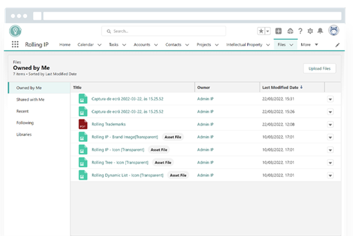Click the Rolling IP lightbulb logo
The image size is (353, 236).
[15, 31]
